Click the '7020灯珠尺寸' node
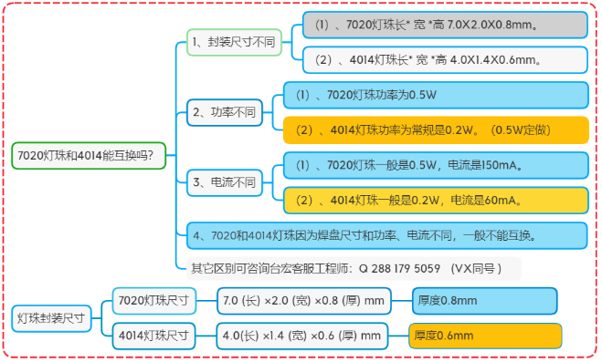Viewport: 602px width, 362px height. 154,301
